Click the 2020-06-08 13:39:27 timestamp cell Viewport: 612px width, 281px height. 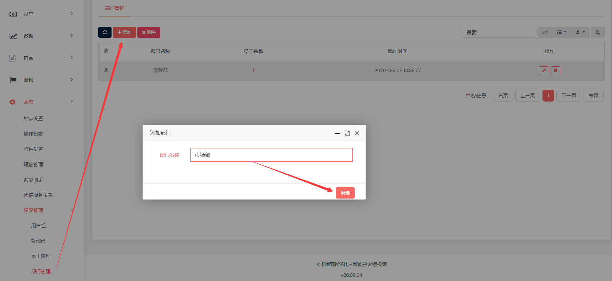[x=398, y=70]
